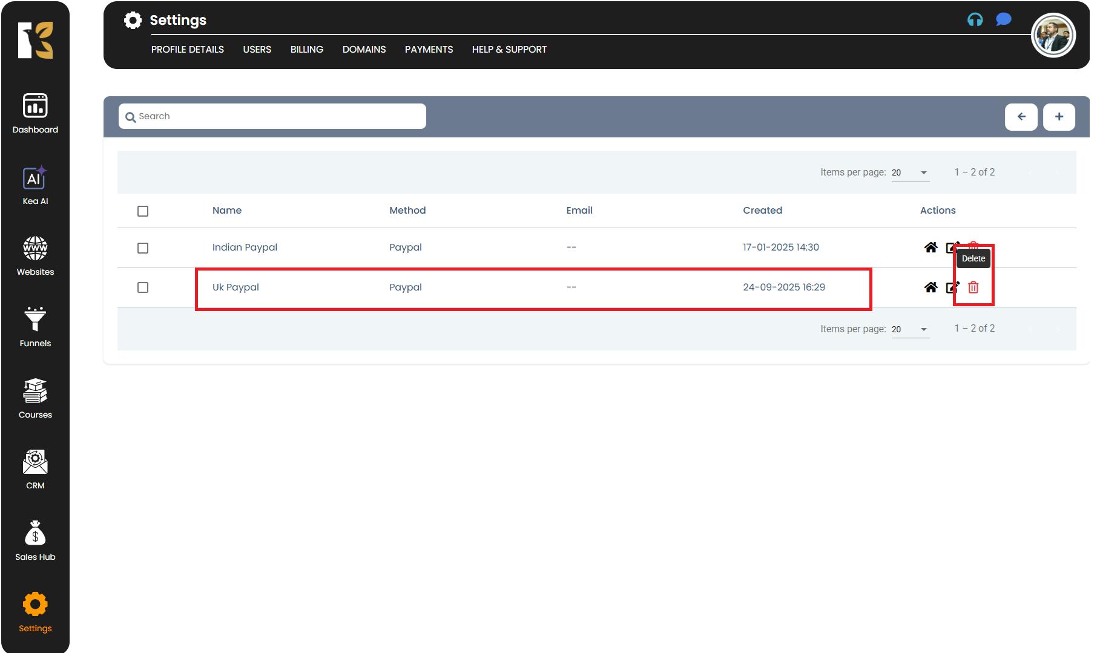1100x653 pixels.
Task: Click the back arrow button
Action: point(1021,117)
